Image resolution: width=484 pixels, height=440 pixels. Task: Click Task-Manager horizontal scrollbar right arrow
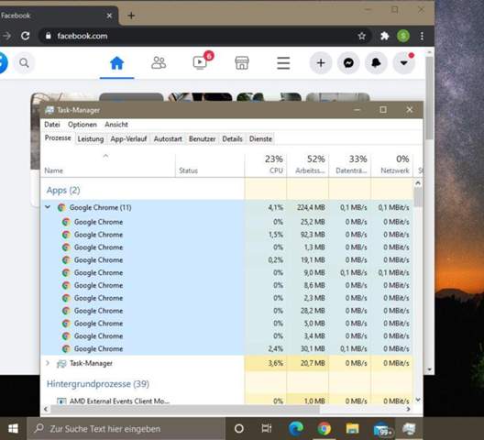click(x=409, y=409)
